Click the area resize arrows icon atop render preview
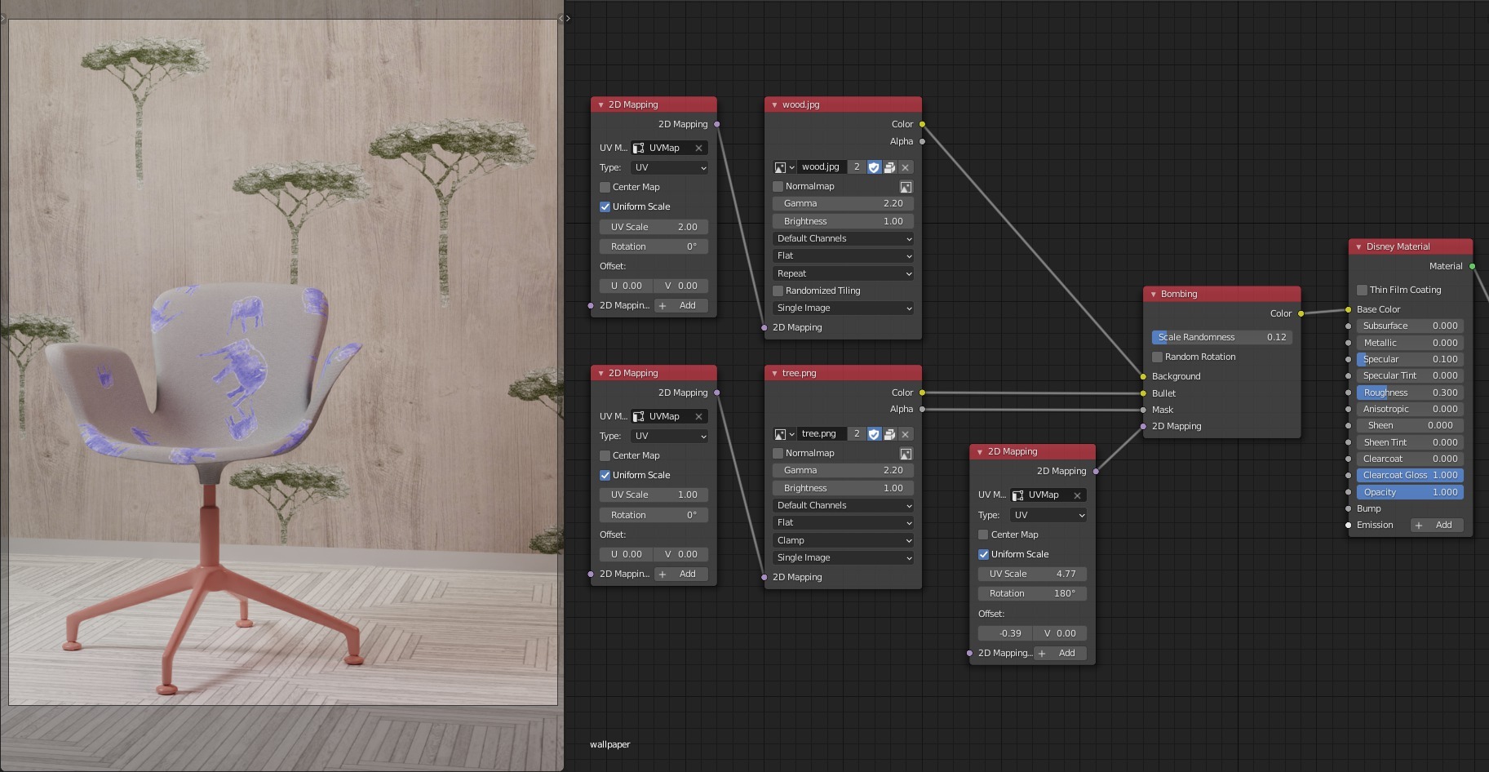 (x=564, y=18)
